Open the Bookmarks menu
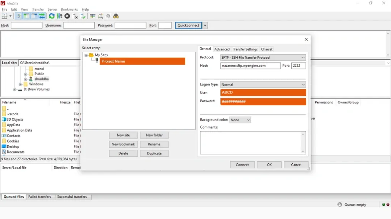The image size is (391, 219). [x=69, y=9]
